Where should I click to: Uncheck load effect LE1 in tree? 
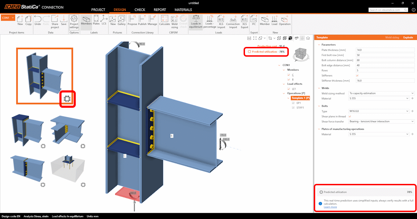point(288,89)
